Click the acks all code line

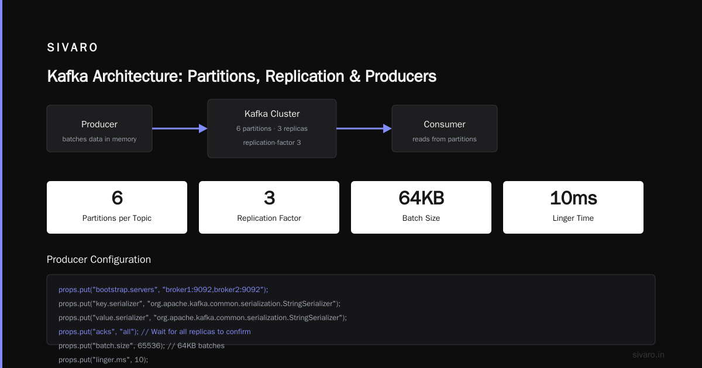click(154, 331)
